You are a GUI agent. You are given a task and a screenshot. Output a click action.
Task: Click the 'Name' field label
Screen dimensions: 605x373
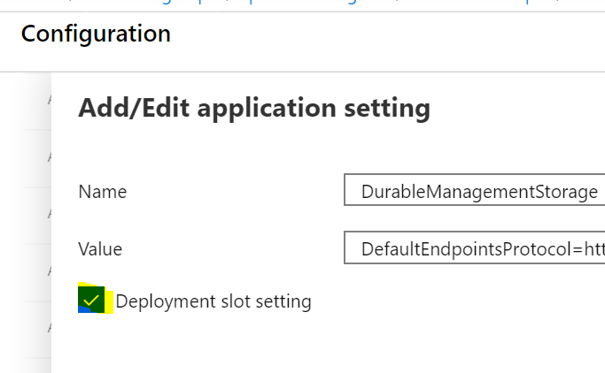[x=103, y=191]
